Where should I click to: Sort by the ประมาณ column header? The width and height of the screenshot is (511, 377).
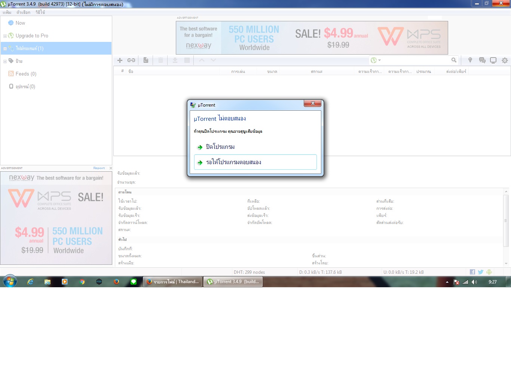pyautogui.click(x=423, y=71)
